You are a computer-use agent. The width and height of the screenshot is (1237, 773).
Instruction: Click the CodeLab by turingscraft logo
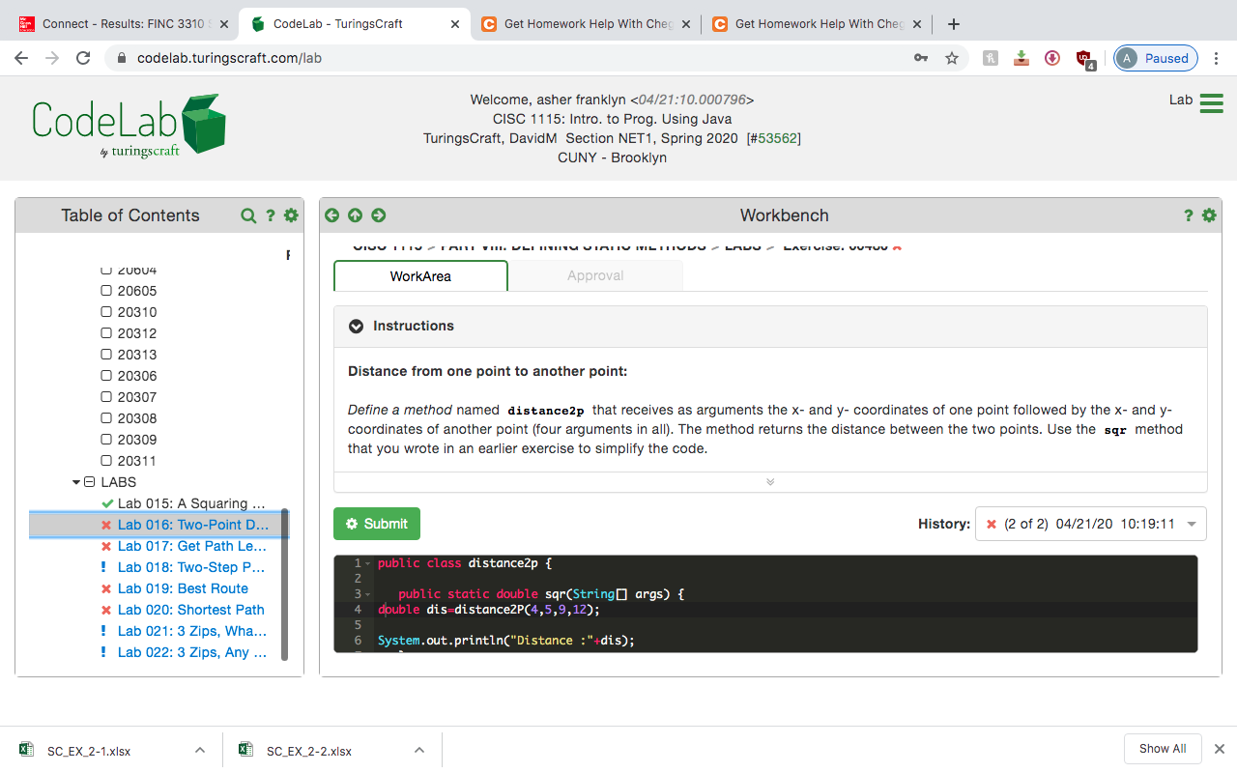[x=127, y=124]
